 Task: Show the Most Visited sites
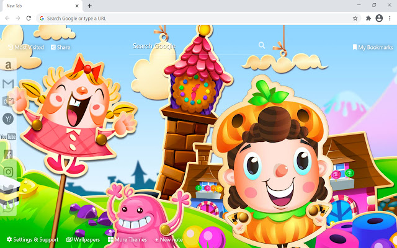tap(26, 47)
